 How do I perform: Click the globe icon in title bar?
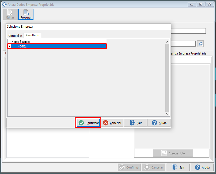coord(4,4)
